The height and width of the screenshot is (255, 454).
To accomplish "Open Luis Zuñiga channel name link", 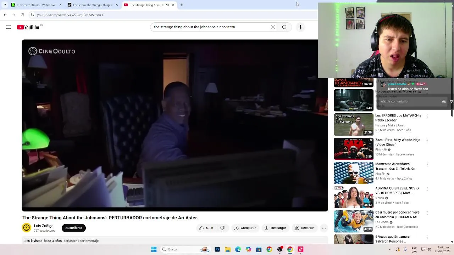I will (x=44, y=226).
